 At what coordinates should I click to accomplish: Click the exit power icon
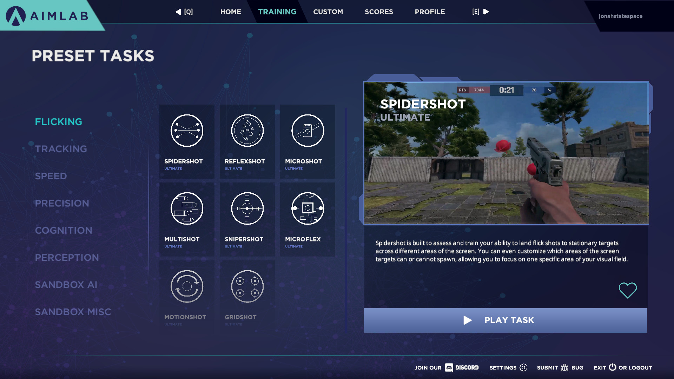click(613, 367)
